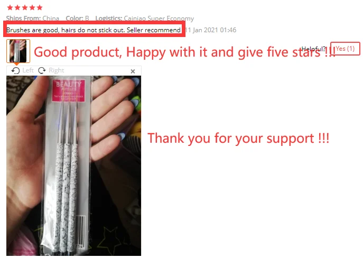Click the rotate right arrow icon
363x258 pixels.
(x=42, y=70)
